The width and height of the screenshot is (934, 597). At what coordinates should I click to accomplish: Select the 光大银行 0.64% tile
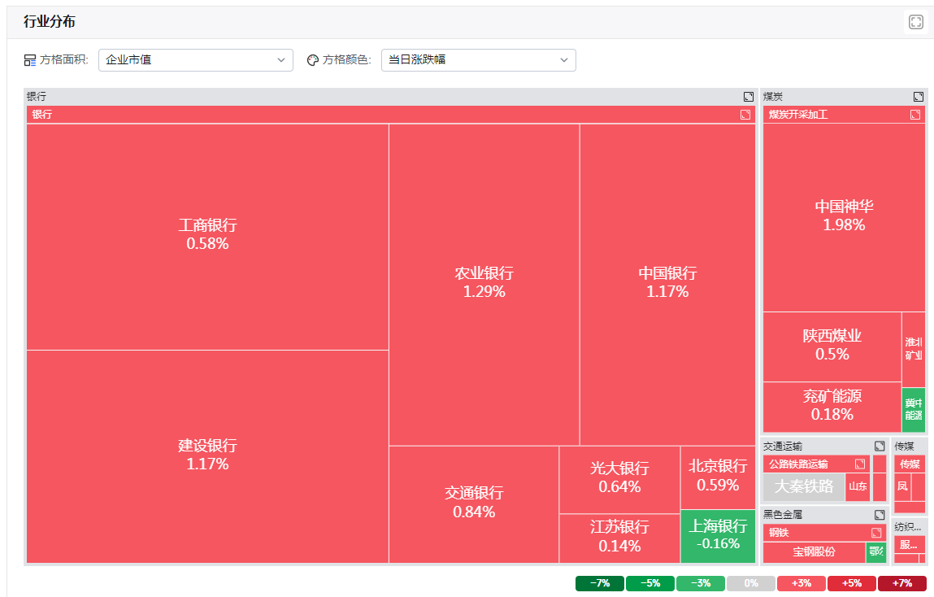pos(619,480)
